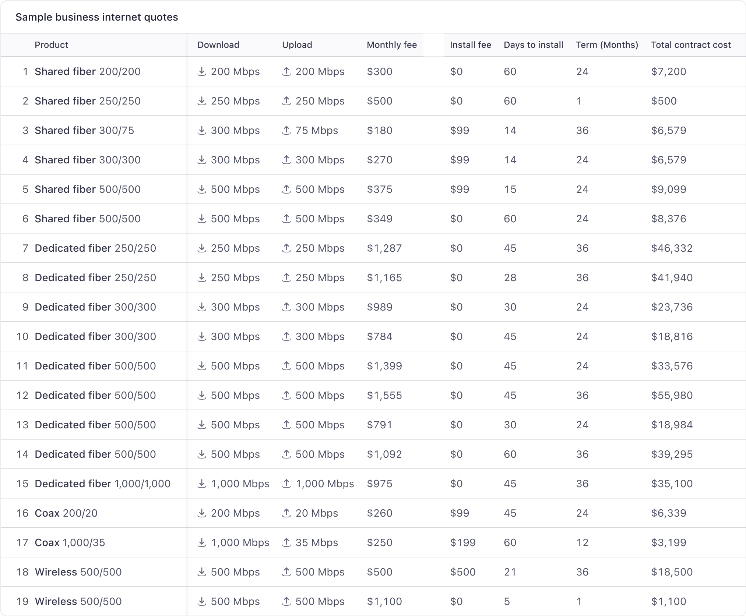This screenshot has width=746, height=616.
Task: Click the upload icon for Wireless 500/500 row 18
Action: (x=287, y=572)
